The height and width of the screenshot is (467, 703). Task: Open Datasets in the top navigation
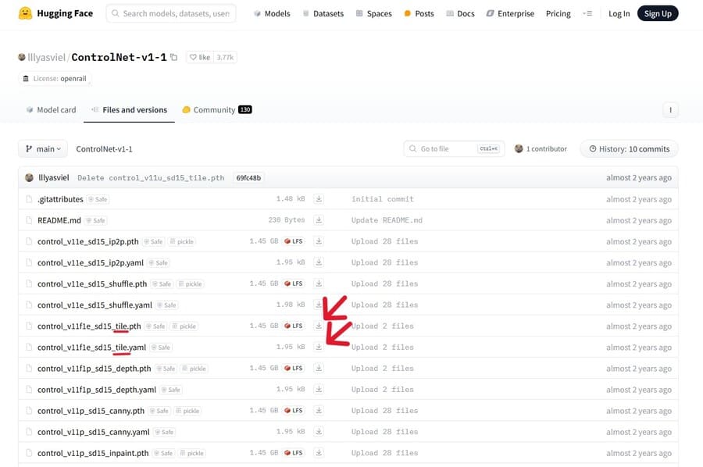(323, 13)
